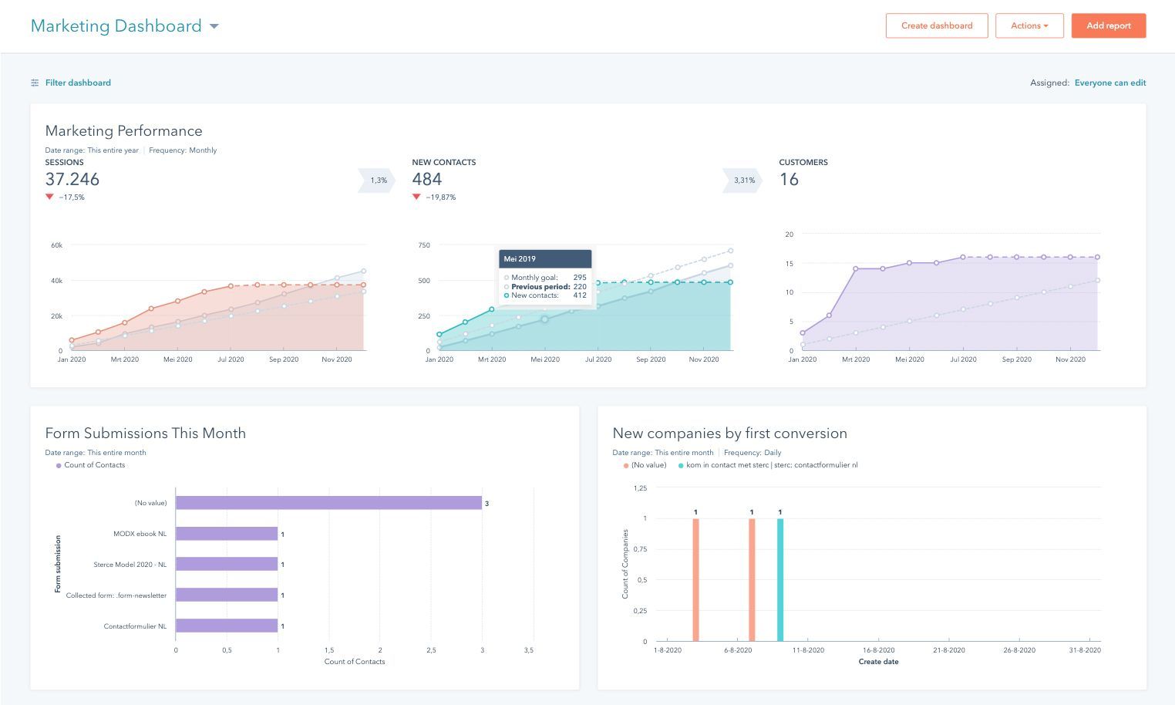This screenshot has height=705, width=1175.
Task: Click the Previous period circle icon in tooltip
Action: click(506, 286)
